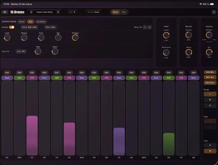Increase base note with plus

(x=150, y=27)
